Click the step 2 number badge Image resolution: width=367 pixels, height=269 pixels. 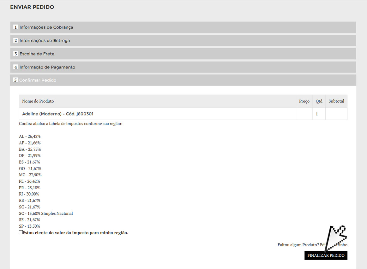coord(15,41)
